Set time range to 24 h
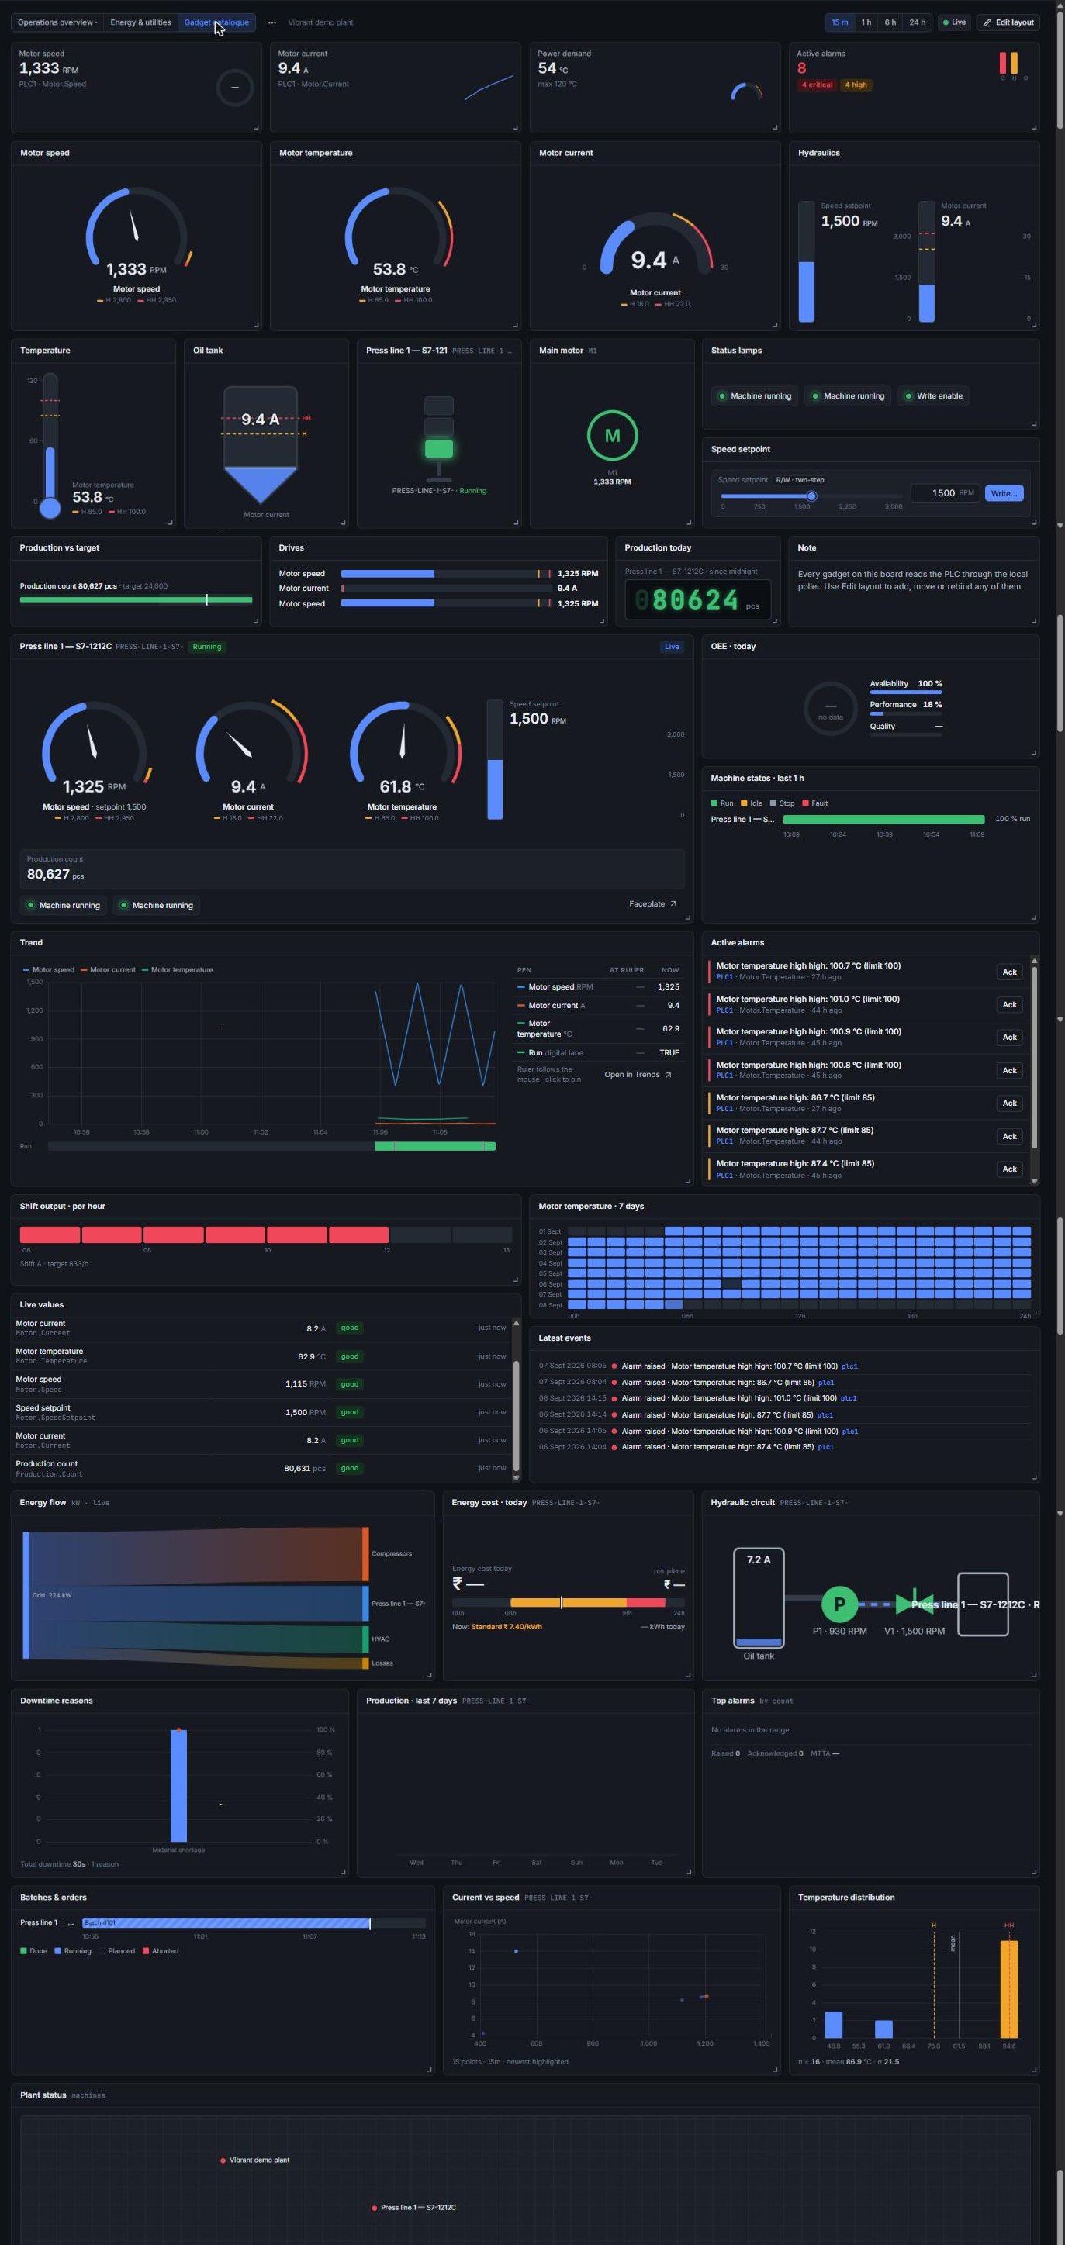This screenshot has height=2245, width=1065. pos(917,22)
